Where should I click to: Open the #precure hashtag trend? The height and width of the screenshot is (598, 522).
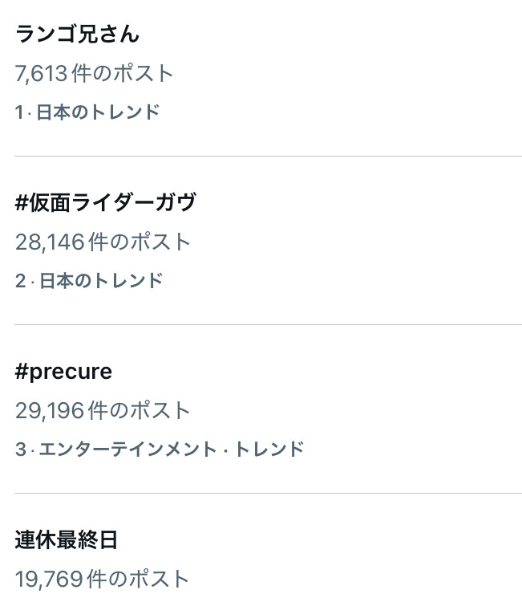point(63,372)
